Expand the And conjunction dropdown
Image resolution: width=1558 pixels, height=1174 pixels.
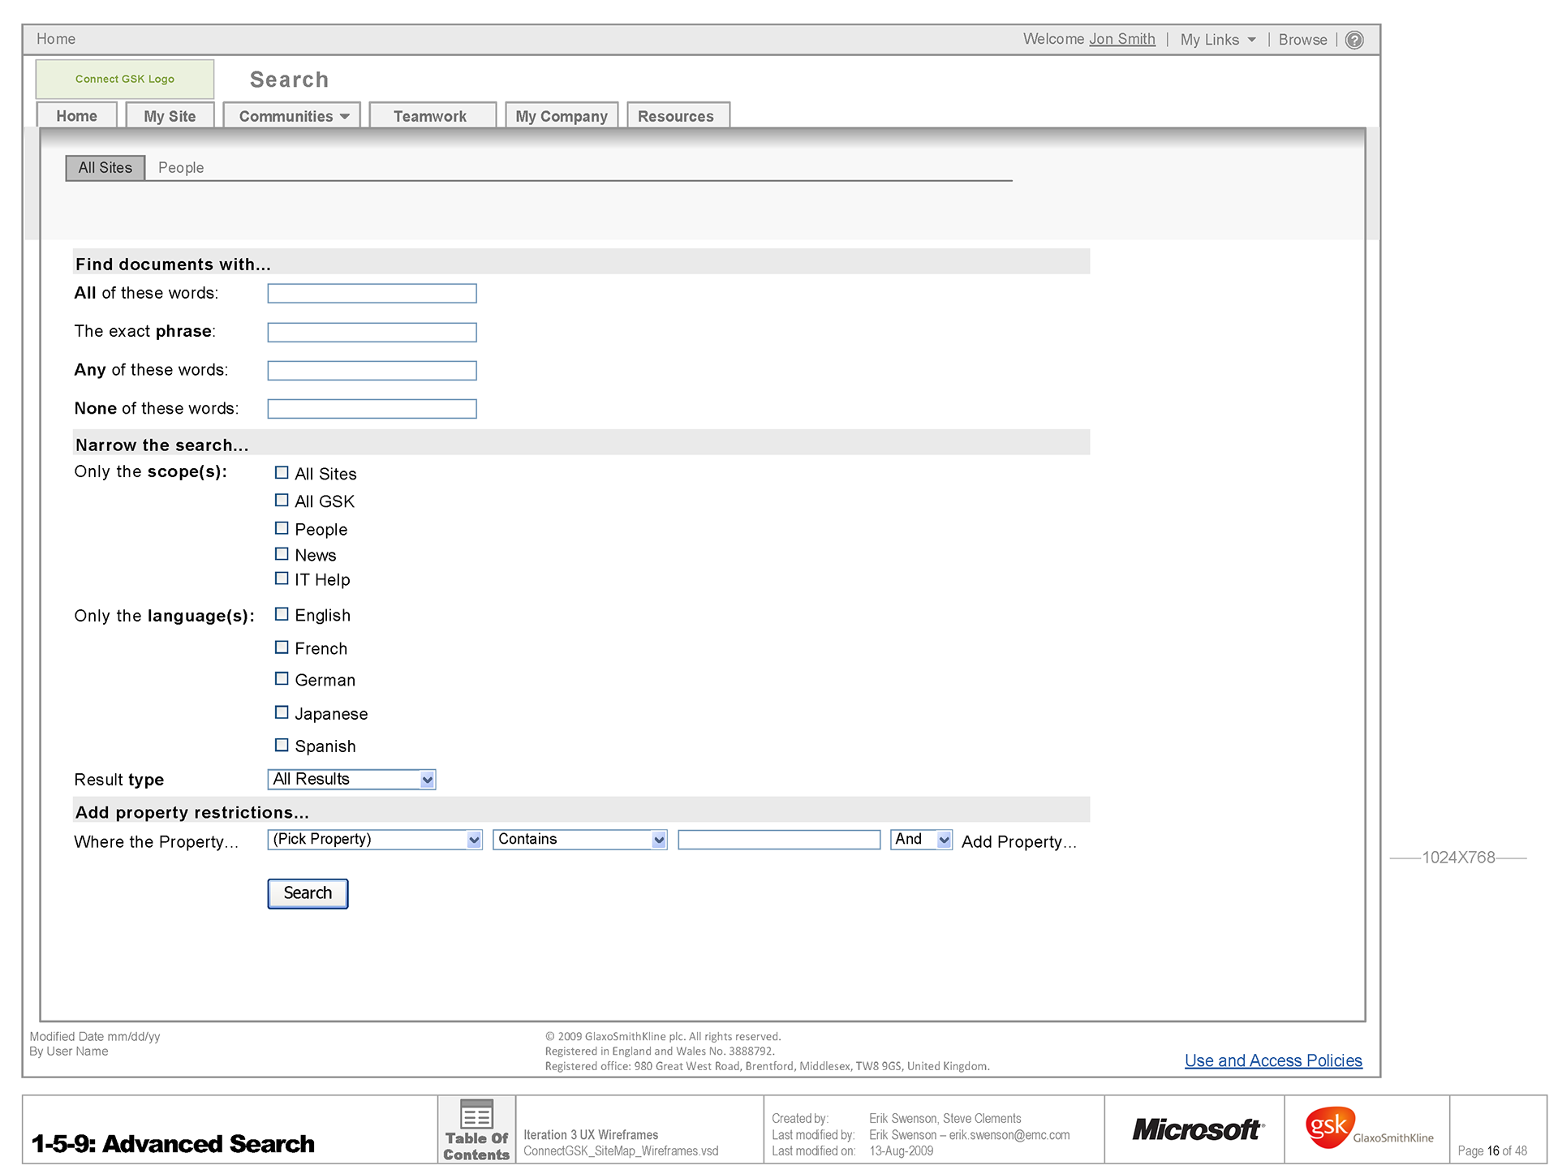pos(944,840)
